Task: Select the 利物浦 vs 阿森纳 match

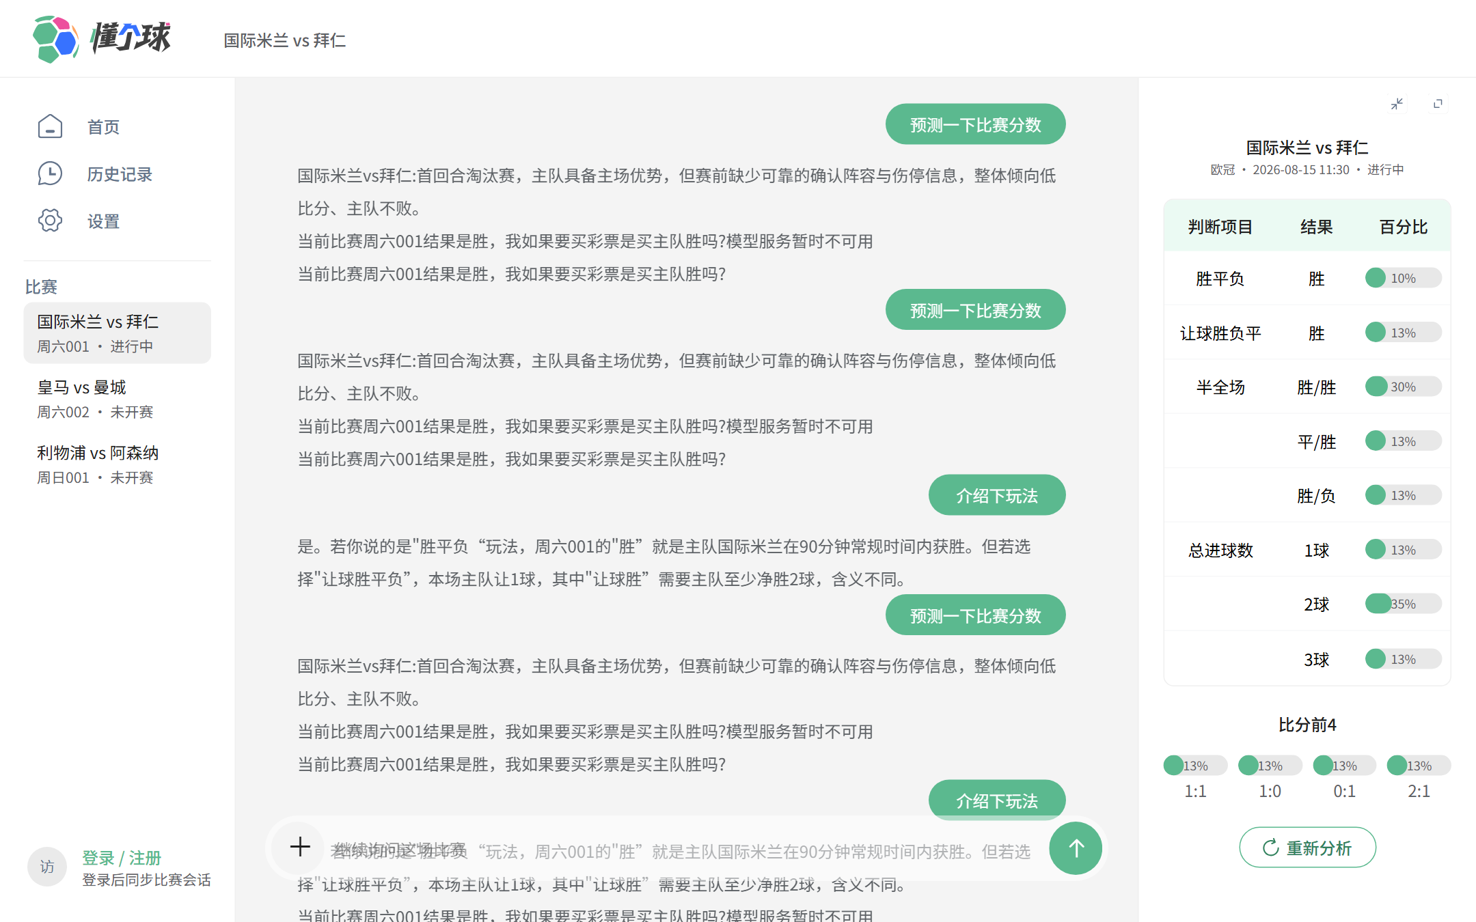Action: 117,464
